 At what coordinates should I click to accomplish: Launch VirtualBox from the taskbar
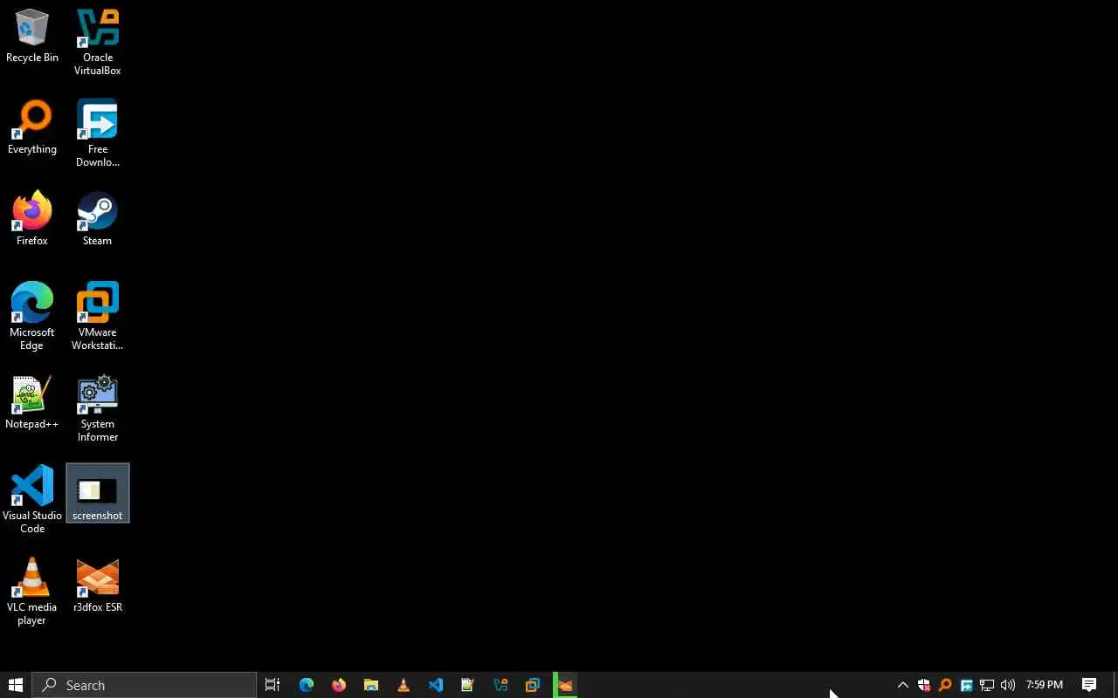(x=500, y=685)
